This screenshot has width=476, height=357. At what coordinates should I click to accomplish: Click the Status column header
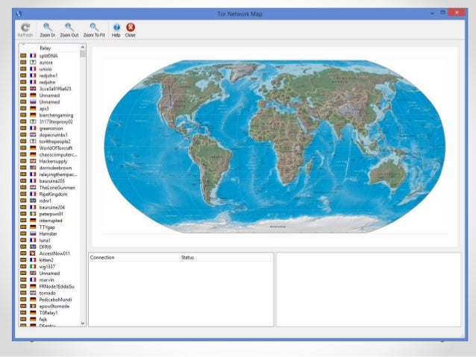(x=187, y=257)
